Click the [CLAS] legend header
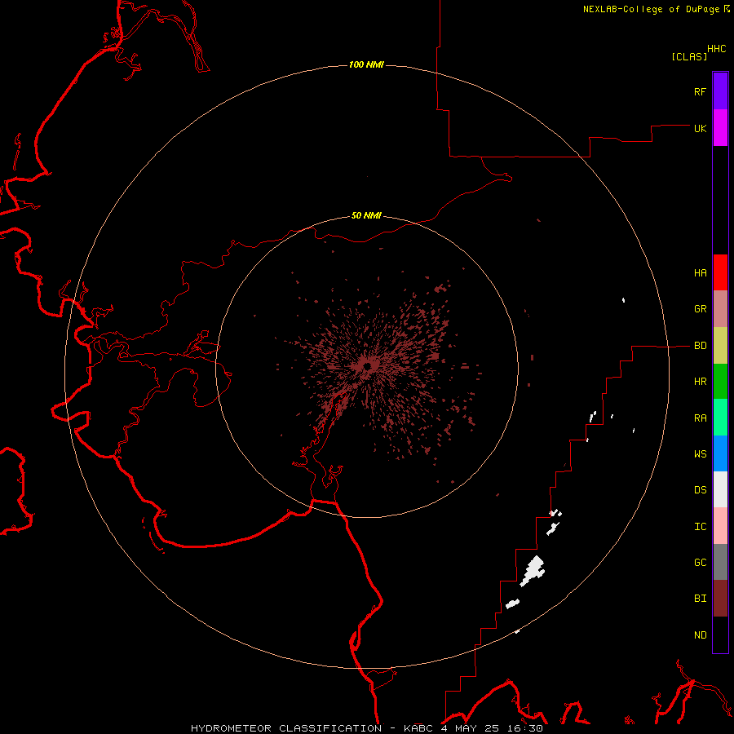Image resolution: width=734 pixels, height=734 pixels. click(x=689, y=56)
